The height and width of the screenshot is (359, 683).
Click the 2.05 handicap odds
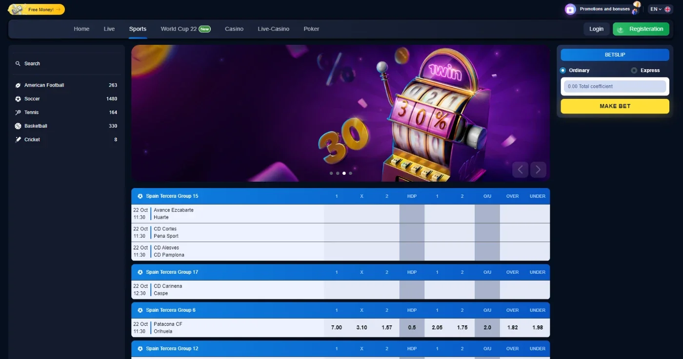tap(437, 328)
